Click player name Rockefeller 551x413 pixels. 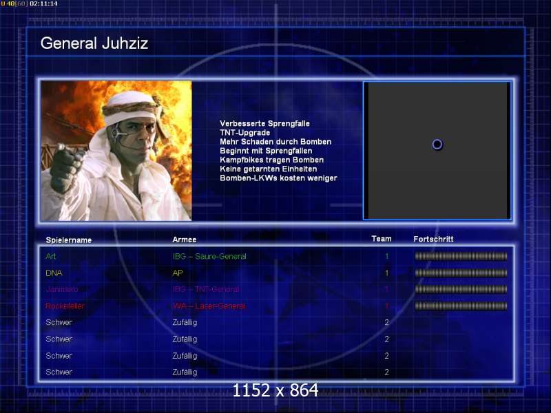(x=65, y=306)
